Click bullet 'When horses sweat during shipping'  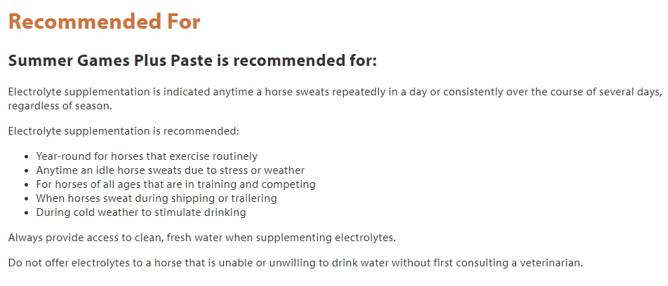156,198
